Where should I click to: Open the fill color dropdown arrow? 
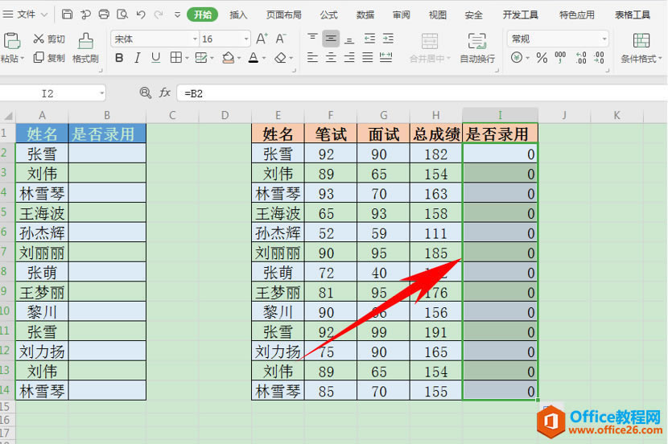[x=239, y=59]
